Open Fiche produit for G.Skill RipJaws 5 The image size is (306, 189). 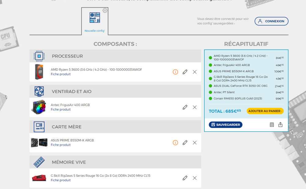[x=61, y=180]
